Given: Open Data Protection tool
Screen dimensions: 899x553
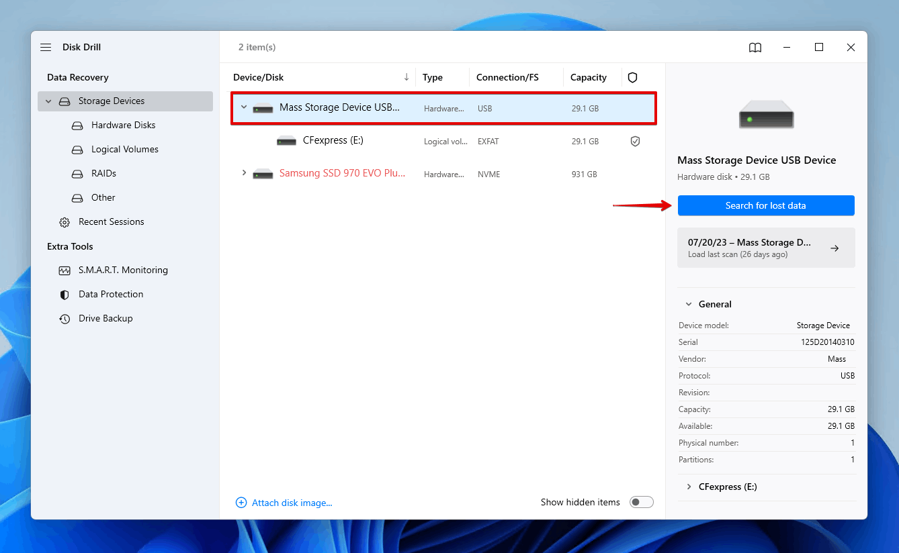Looking at the screenshot, I should click(x=111, y=295).
